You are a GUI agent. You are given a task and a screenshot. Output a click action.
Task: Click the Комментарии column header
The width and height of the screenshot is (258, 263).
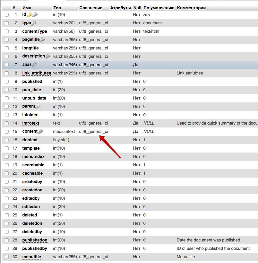(191, 8)
